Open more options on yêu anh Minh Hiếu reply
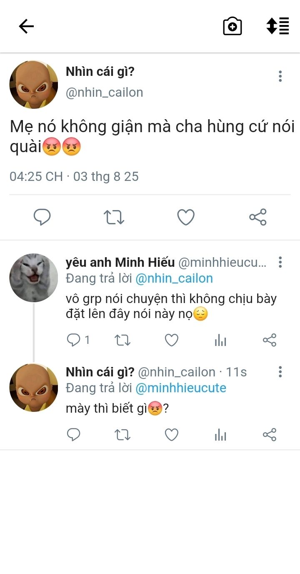 280,262
